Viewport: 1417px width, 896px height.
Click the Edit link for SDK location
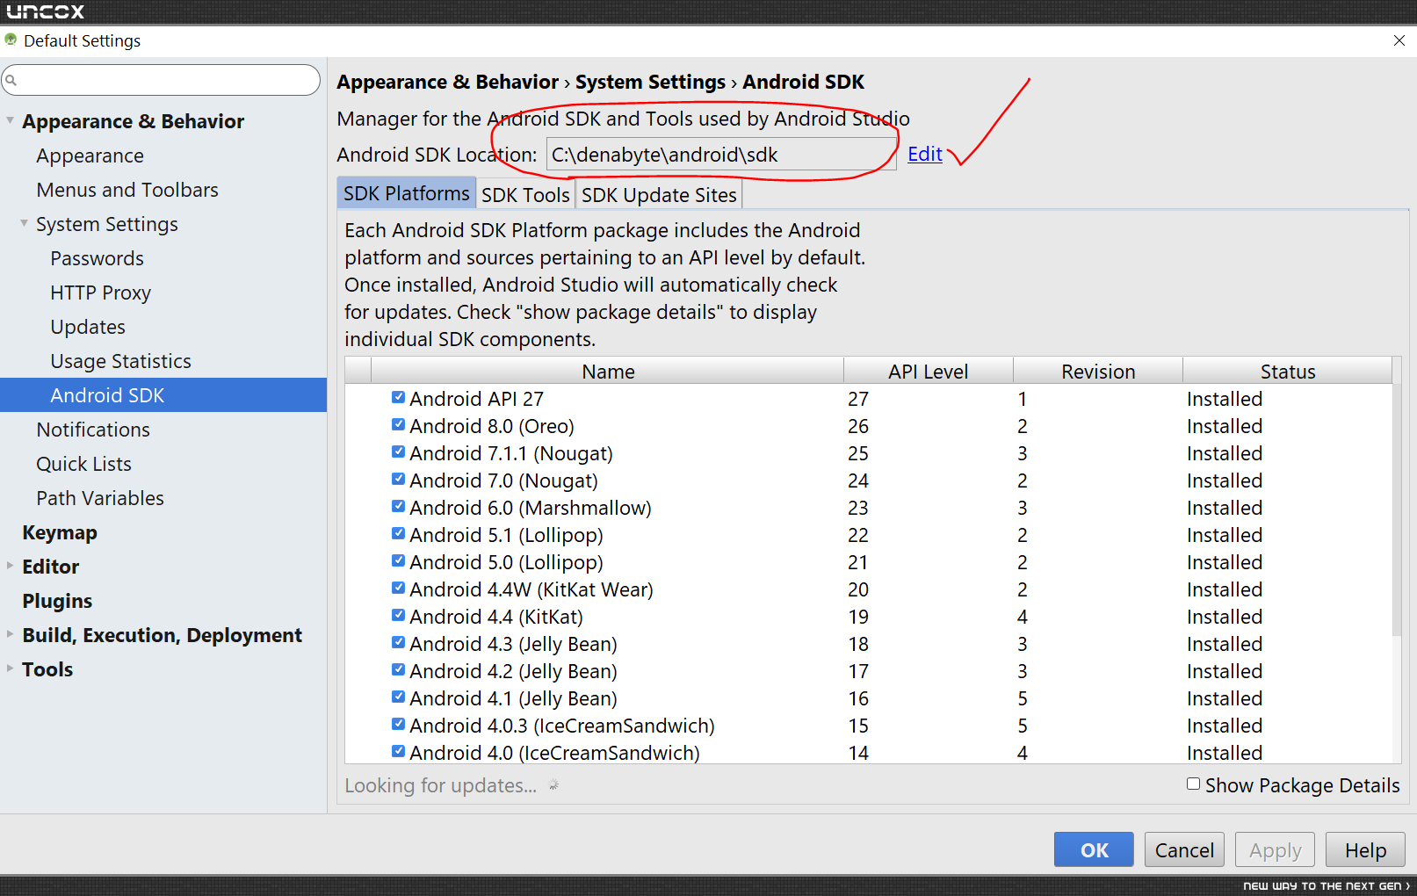click(x=925, y=154)
